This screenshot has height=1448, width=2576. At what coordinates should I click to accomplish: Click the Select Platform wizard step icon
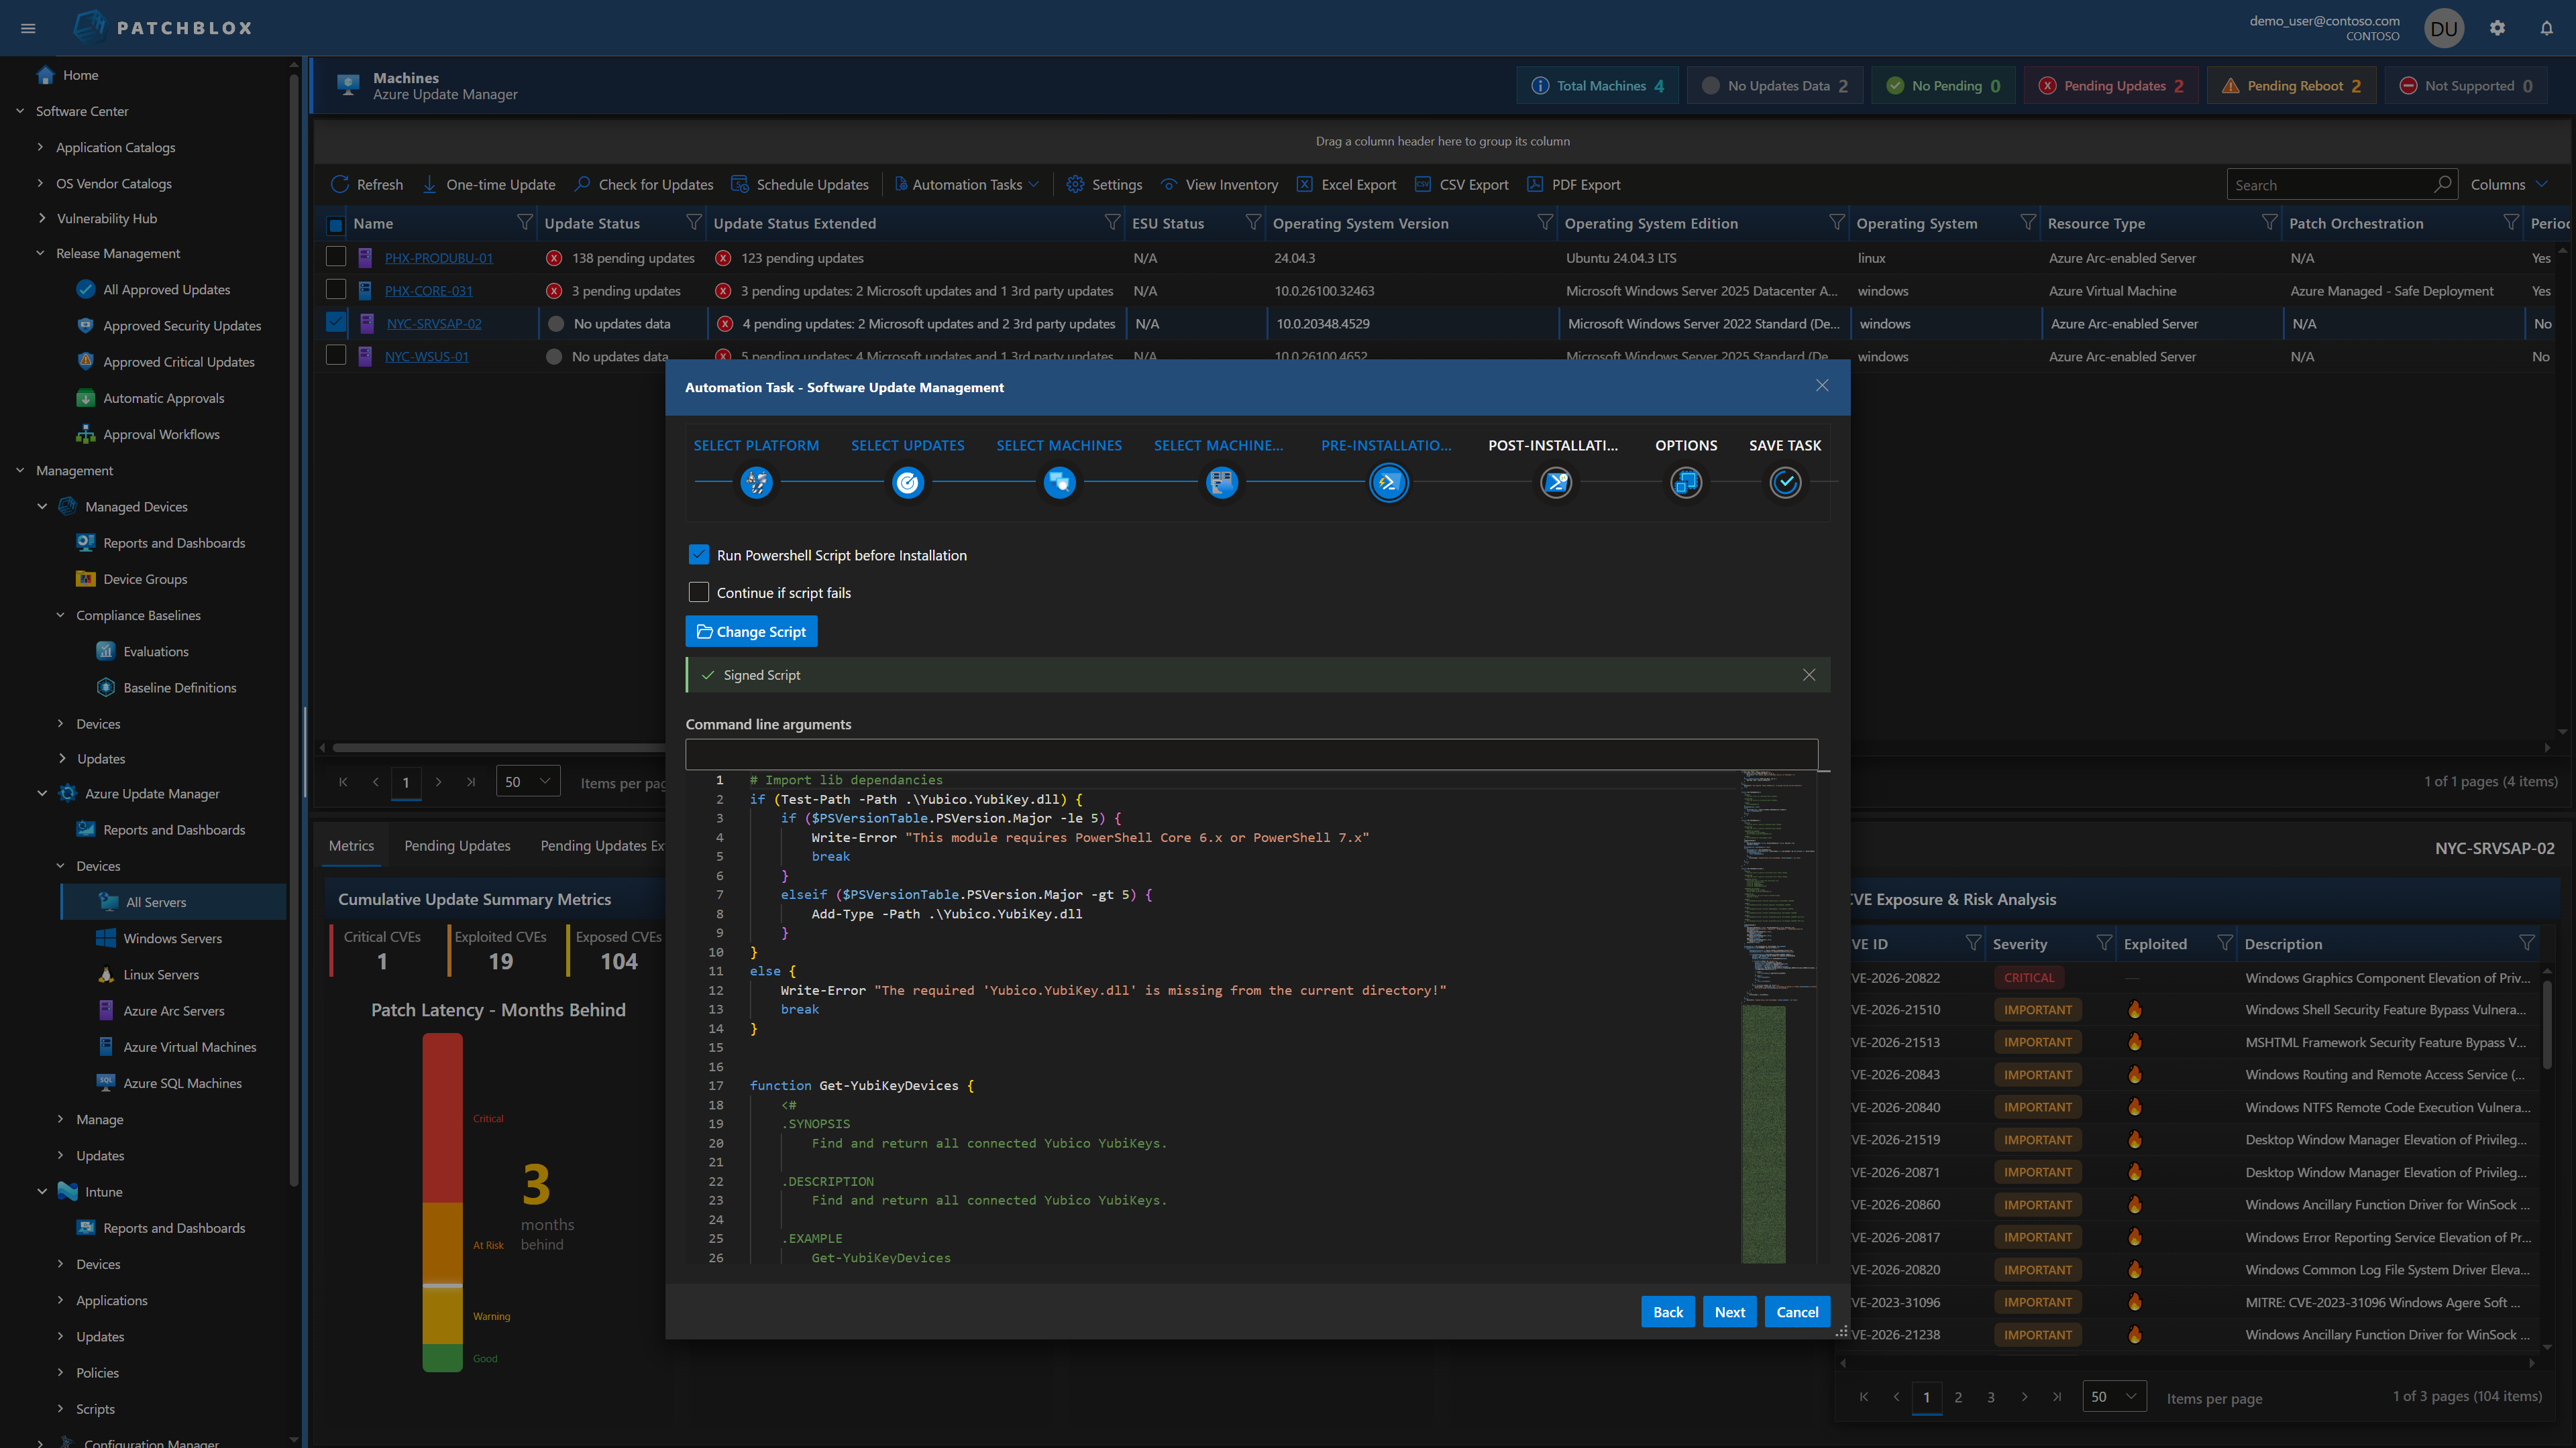pyautogui.click(x=756, y=483)
